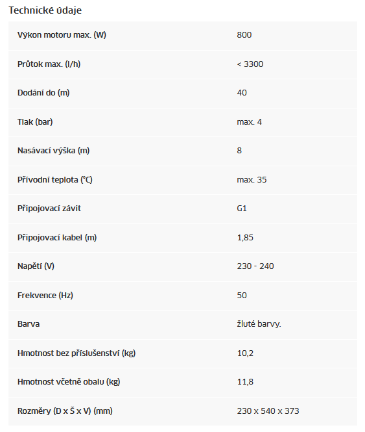Viewport: 365px width, 432px height.
Task: Click the Nasávací výška (m) label
Action: [53, 151]
